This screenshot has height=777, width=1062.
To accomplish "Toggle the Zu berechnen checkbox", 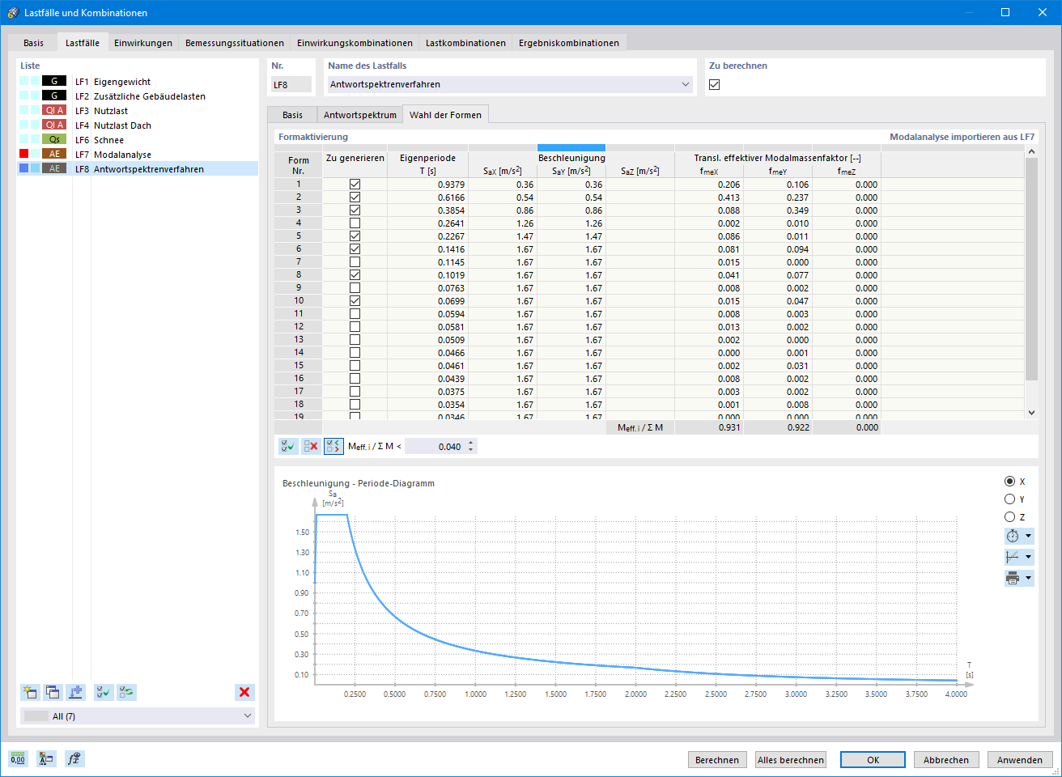I will coord(714,84).
